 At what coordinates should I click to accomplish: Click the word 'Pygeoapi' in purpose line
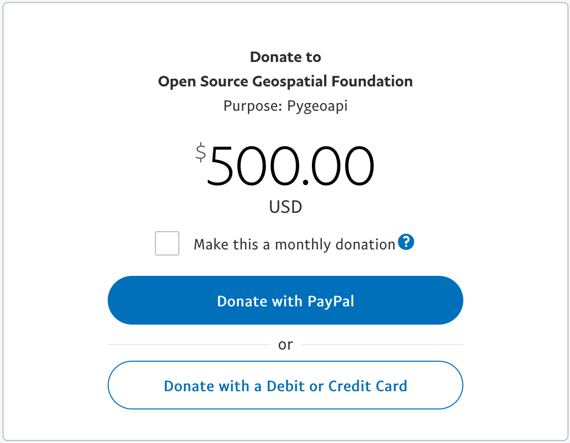(x=318, y=106)
